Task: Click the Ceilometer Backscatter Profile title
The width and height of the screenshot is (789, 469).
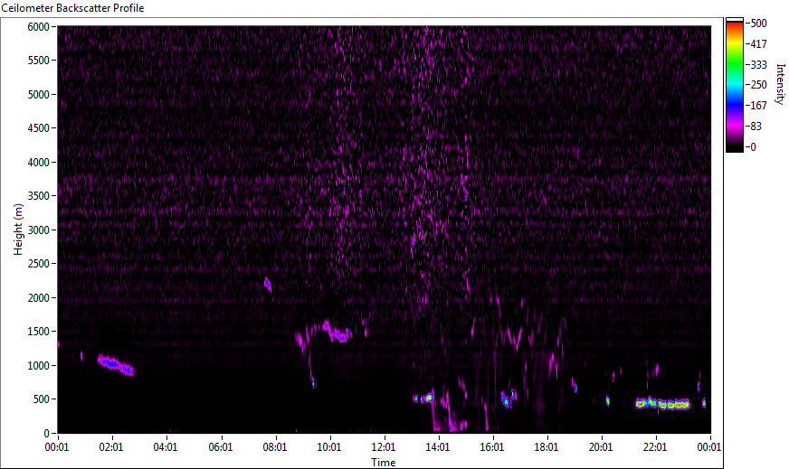Action: click(71, 7)
